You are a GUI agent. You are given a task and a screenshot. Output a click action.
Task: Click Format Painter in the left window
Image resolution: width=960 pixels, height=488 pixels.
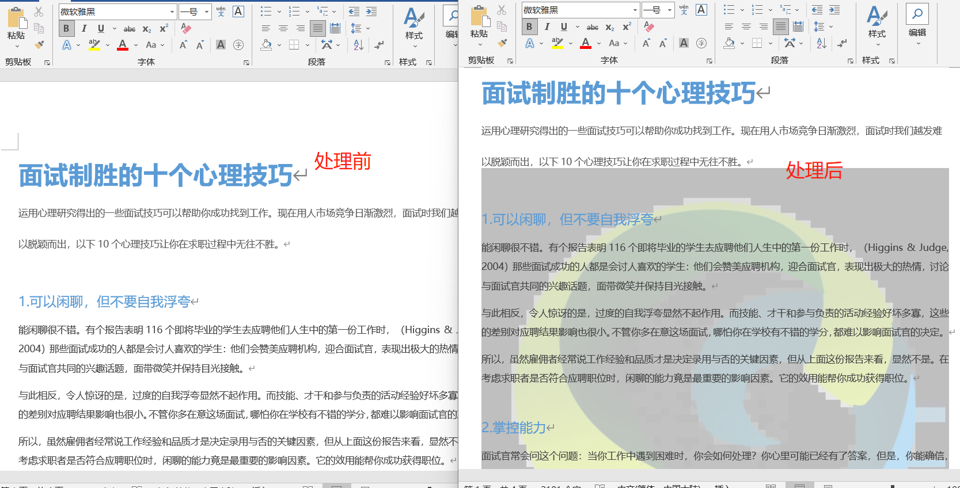39,45
